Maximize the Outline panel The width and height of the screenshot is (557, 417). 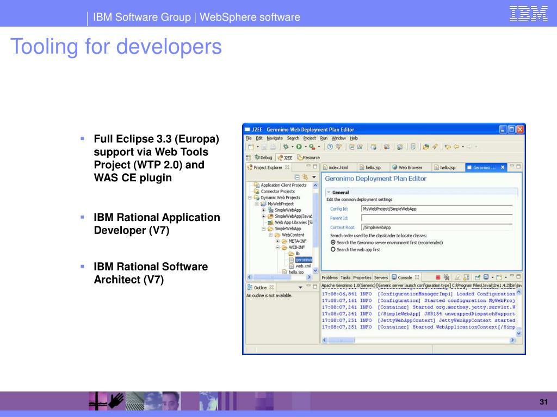(x=315, y=287)
